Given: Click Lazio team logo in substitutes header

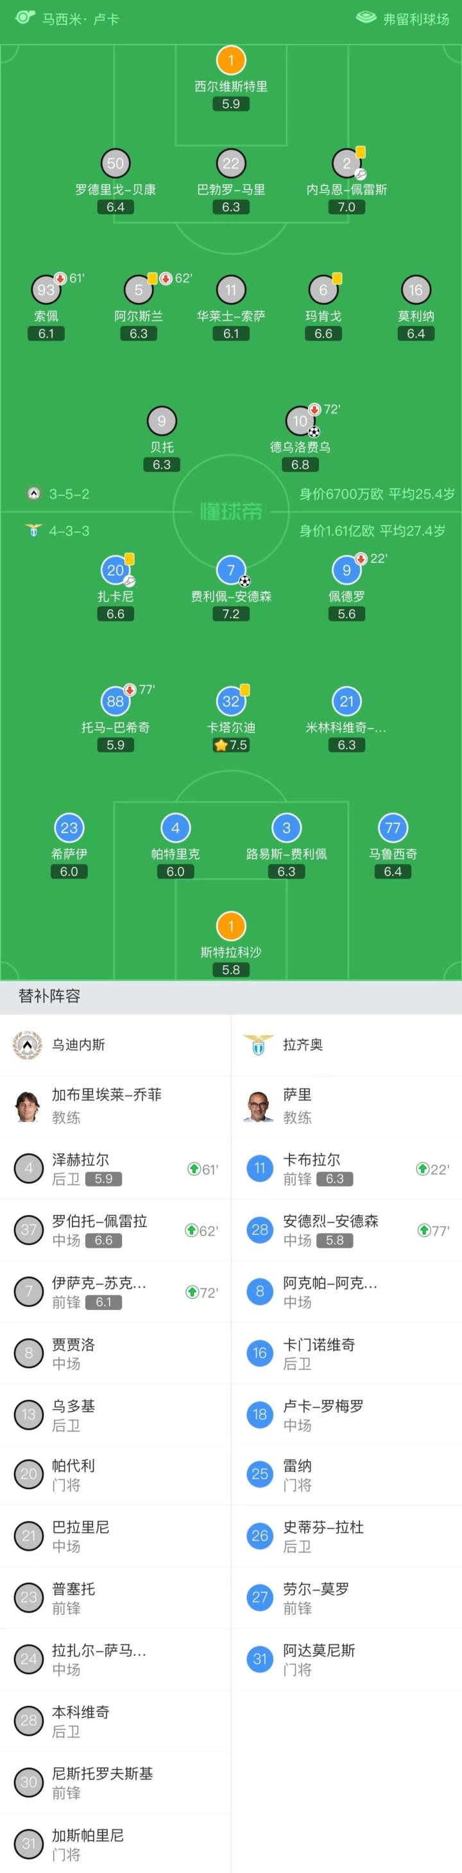Looking at the screenshot, I should (259, 1045).
